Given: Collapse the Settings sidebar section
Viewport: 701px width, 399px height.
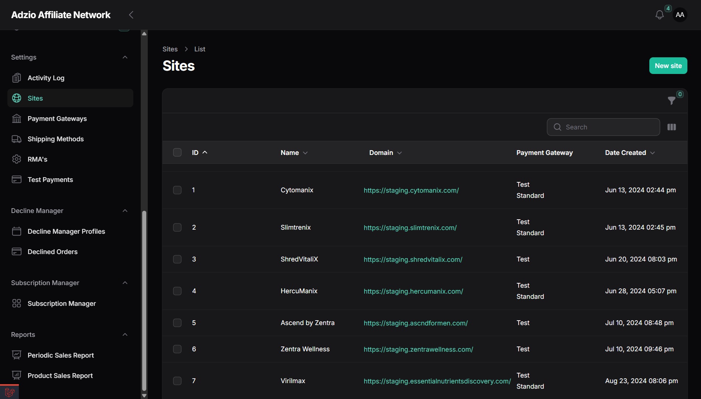Looking at the screenshot, I should click(125, 57).
